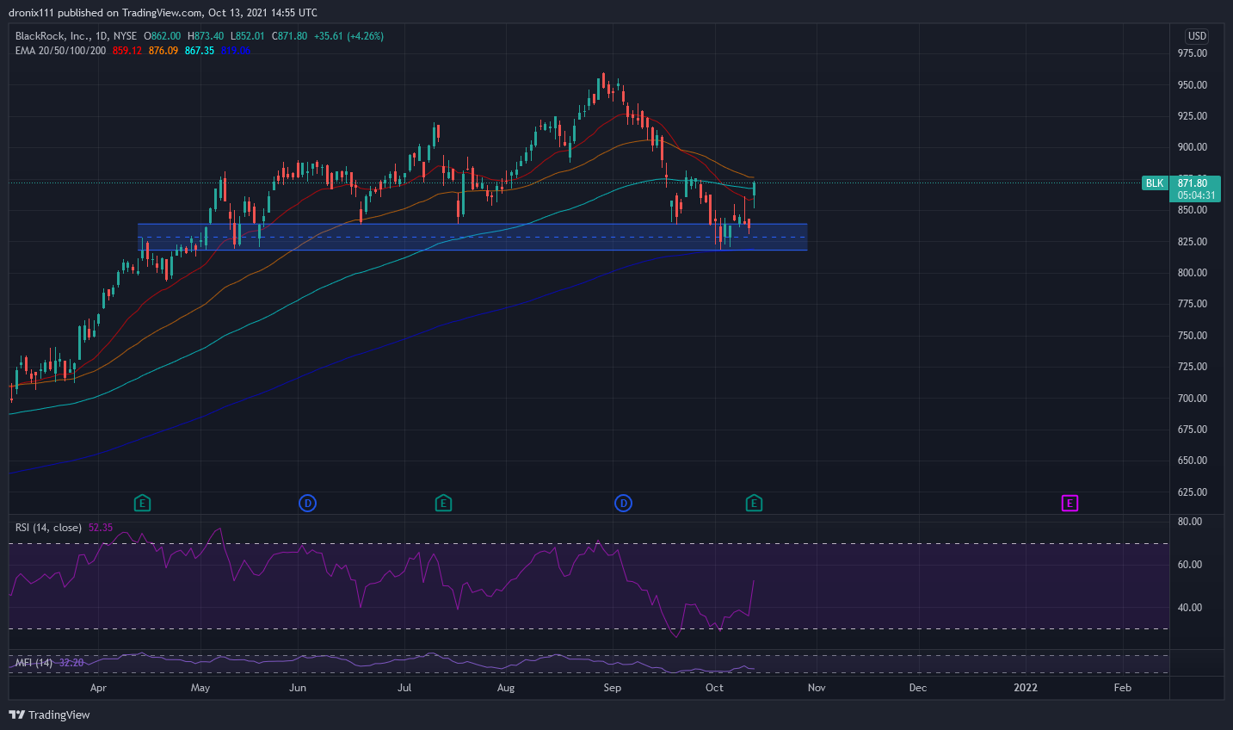Click the June dividend D marker
This screenshot has height=730, width=1233.
pyautogui.click(x=307, y=503)
